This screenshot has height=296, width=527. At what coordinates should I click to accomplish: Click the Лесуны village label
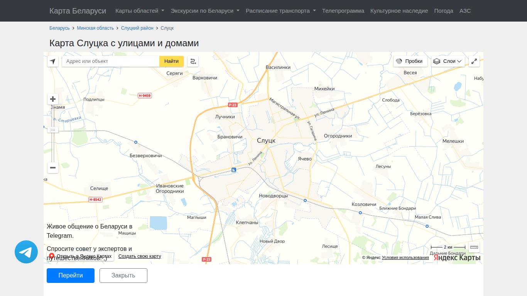(x=383, y=166)
